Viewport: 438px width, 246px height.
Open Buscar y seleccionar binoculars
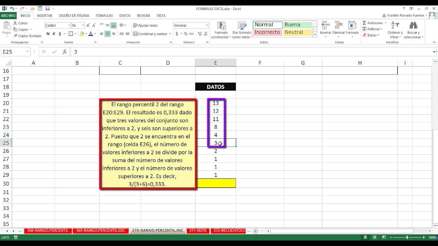413,30
